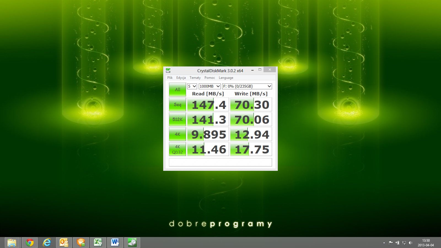Open the Pomoc menu

(210, 78)
